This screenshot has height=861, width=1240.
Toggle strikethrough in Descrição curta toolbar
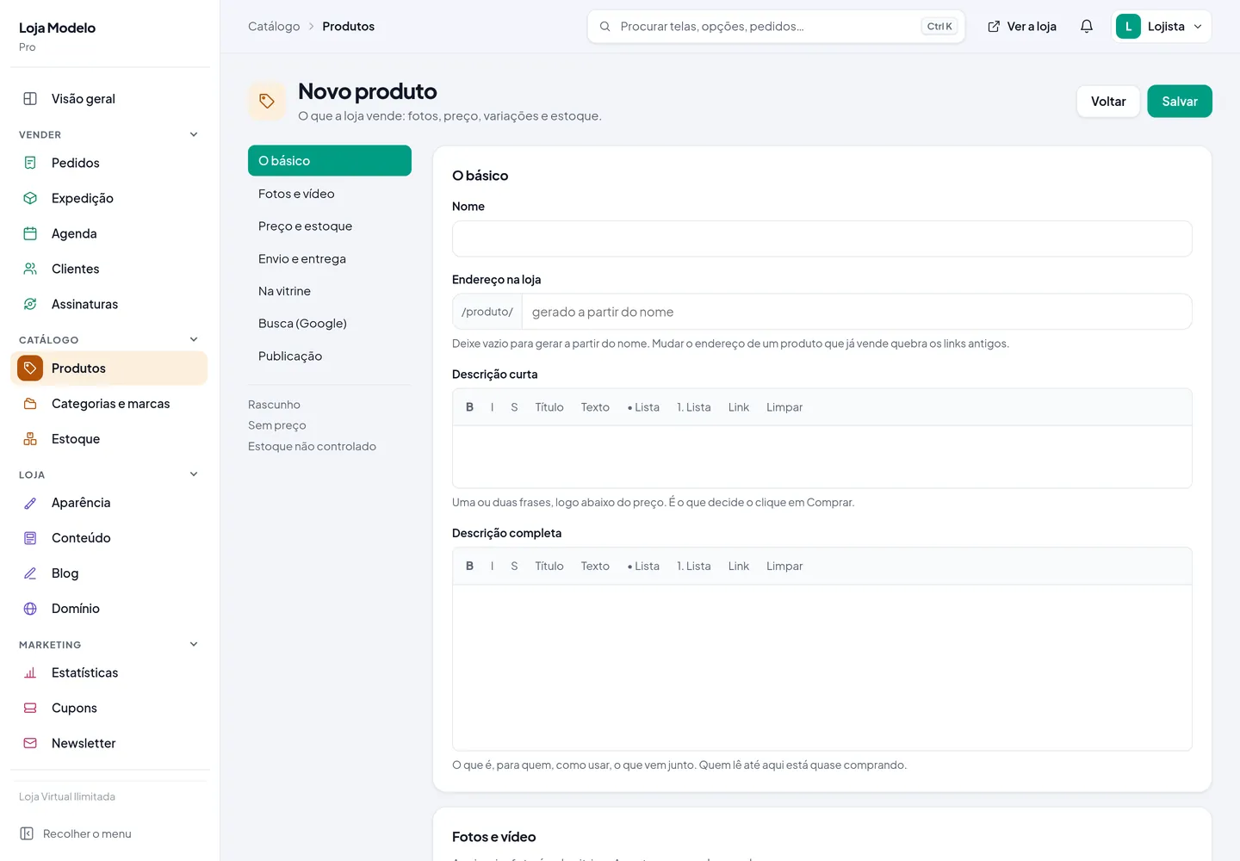[514, 407]
